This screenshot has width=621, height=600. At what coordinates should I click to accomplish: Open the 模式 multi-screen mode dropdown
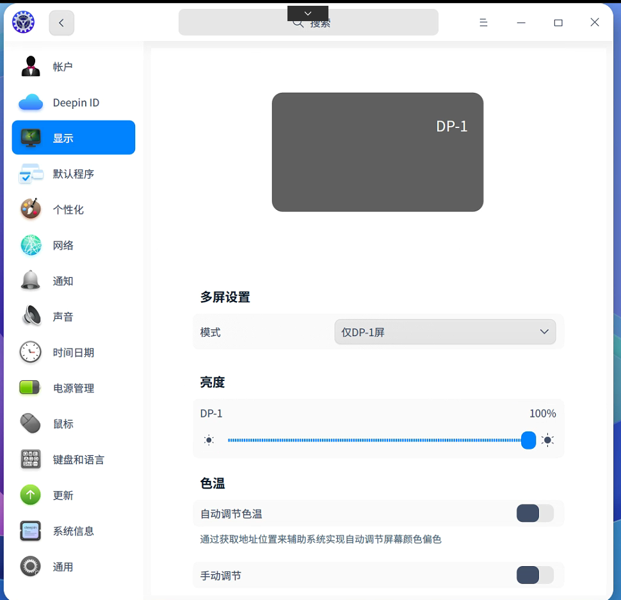click(x=444, y=332)
